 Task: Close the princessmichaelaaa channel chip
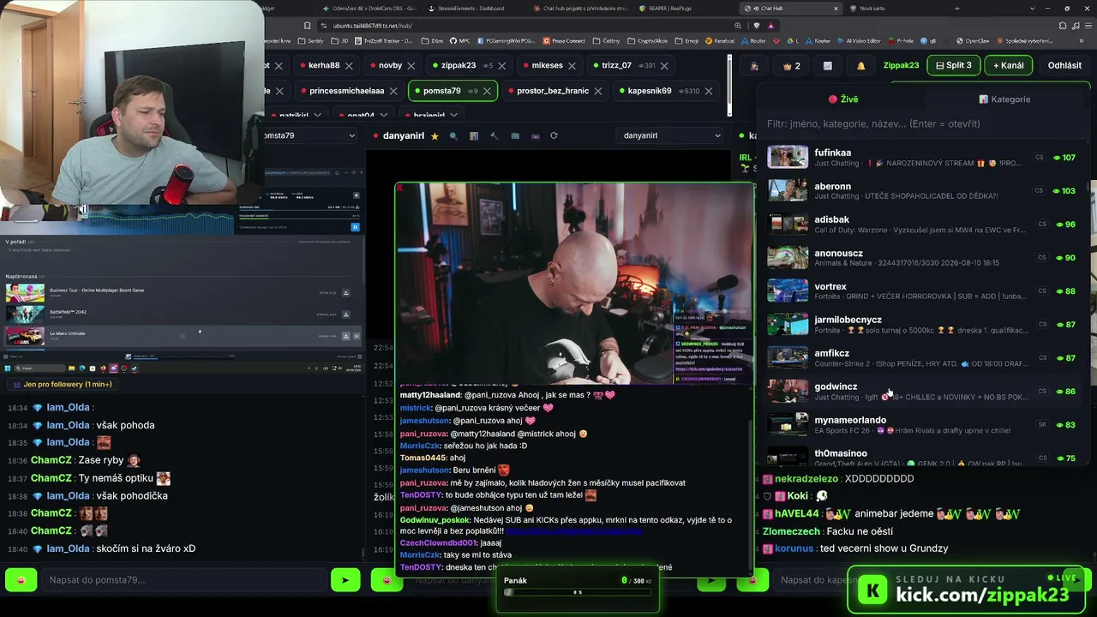(393, 91)
